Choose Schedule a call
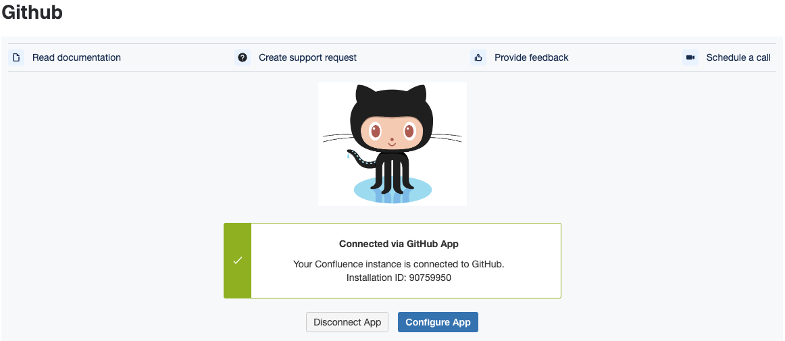This screenshot has width=785, height=341. [x=738, y=57]
